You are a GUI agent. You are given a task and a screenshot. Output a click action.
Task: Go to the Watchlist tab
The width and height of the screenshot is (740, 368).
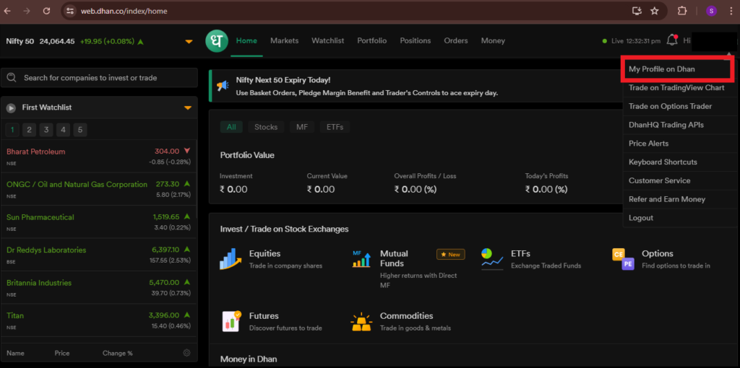(x=327, y=40)
